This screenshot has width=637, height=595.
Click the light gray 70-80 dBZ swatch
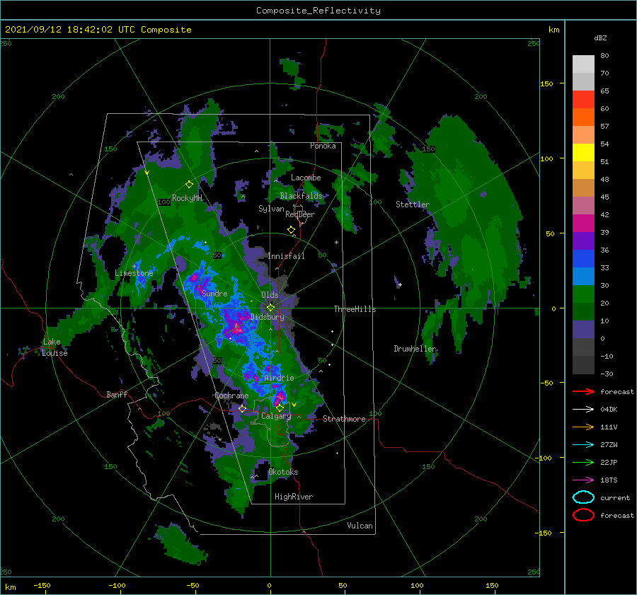coord(583,64)
